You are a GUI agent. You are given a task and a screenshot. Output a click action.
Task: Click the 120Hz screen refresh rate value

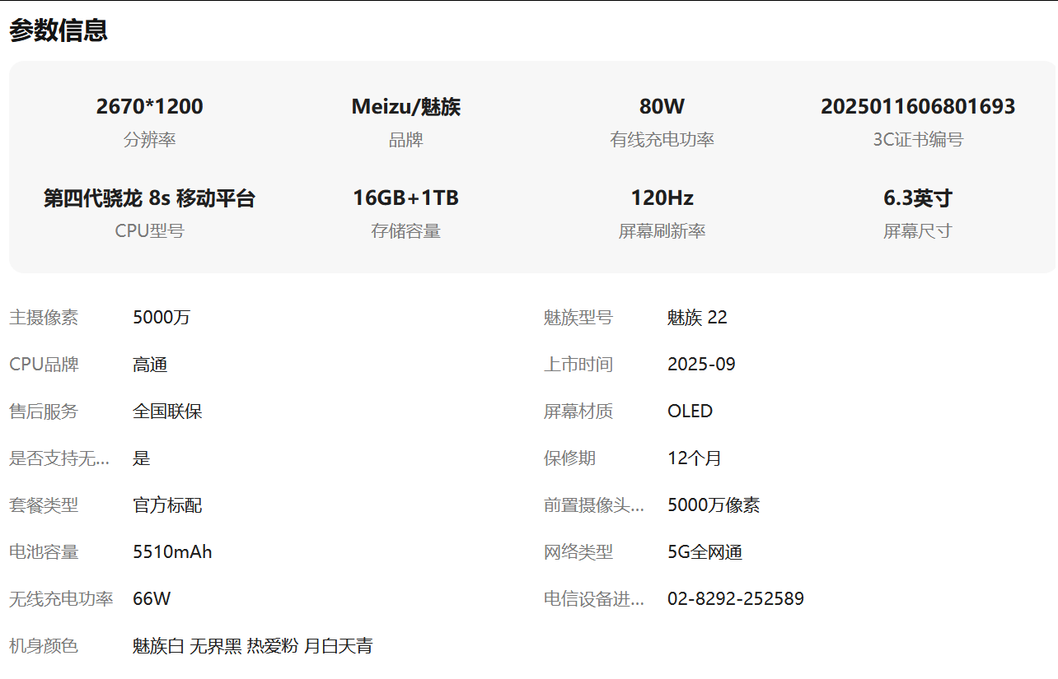tap(662, 198)
